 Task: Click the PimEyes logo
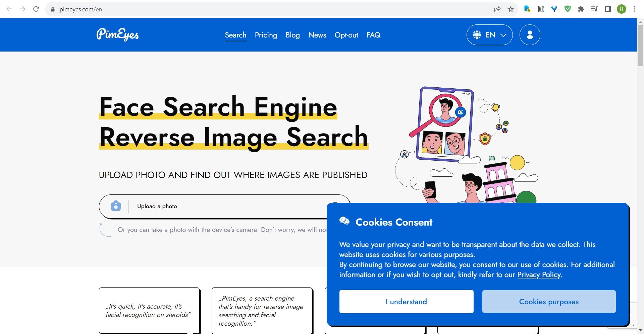(117, 34)
